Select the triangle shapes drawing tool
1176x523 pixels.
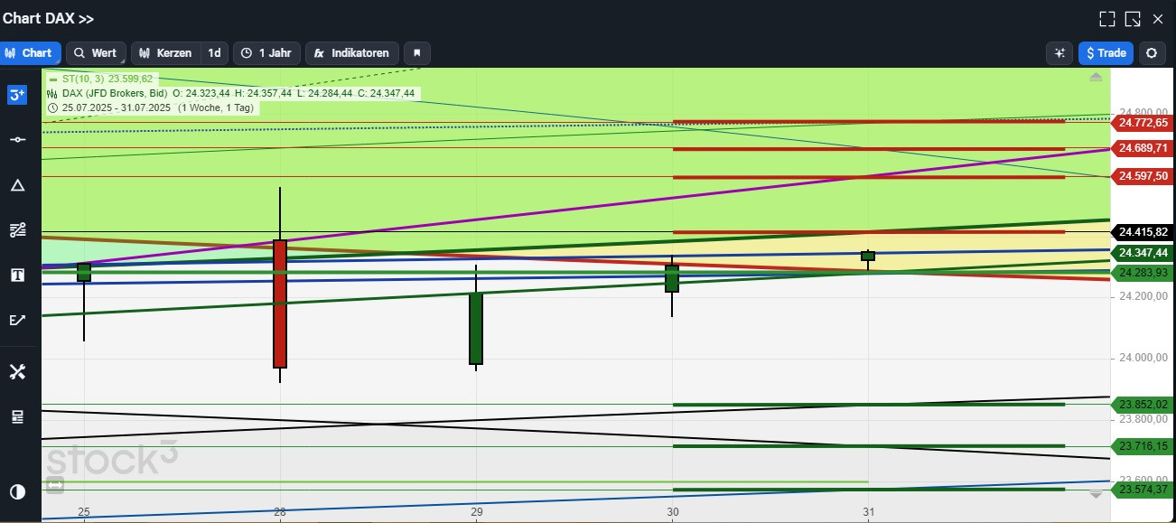[x=17, y=185]
